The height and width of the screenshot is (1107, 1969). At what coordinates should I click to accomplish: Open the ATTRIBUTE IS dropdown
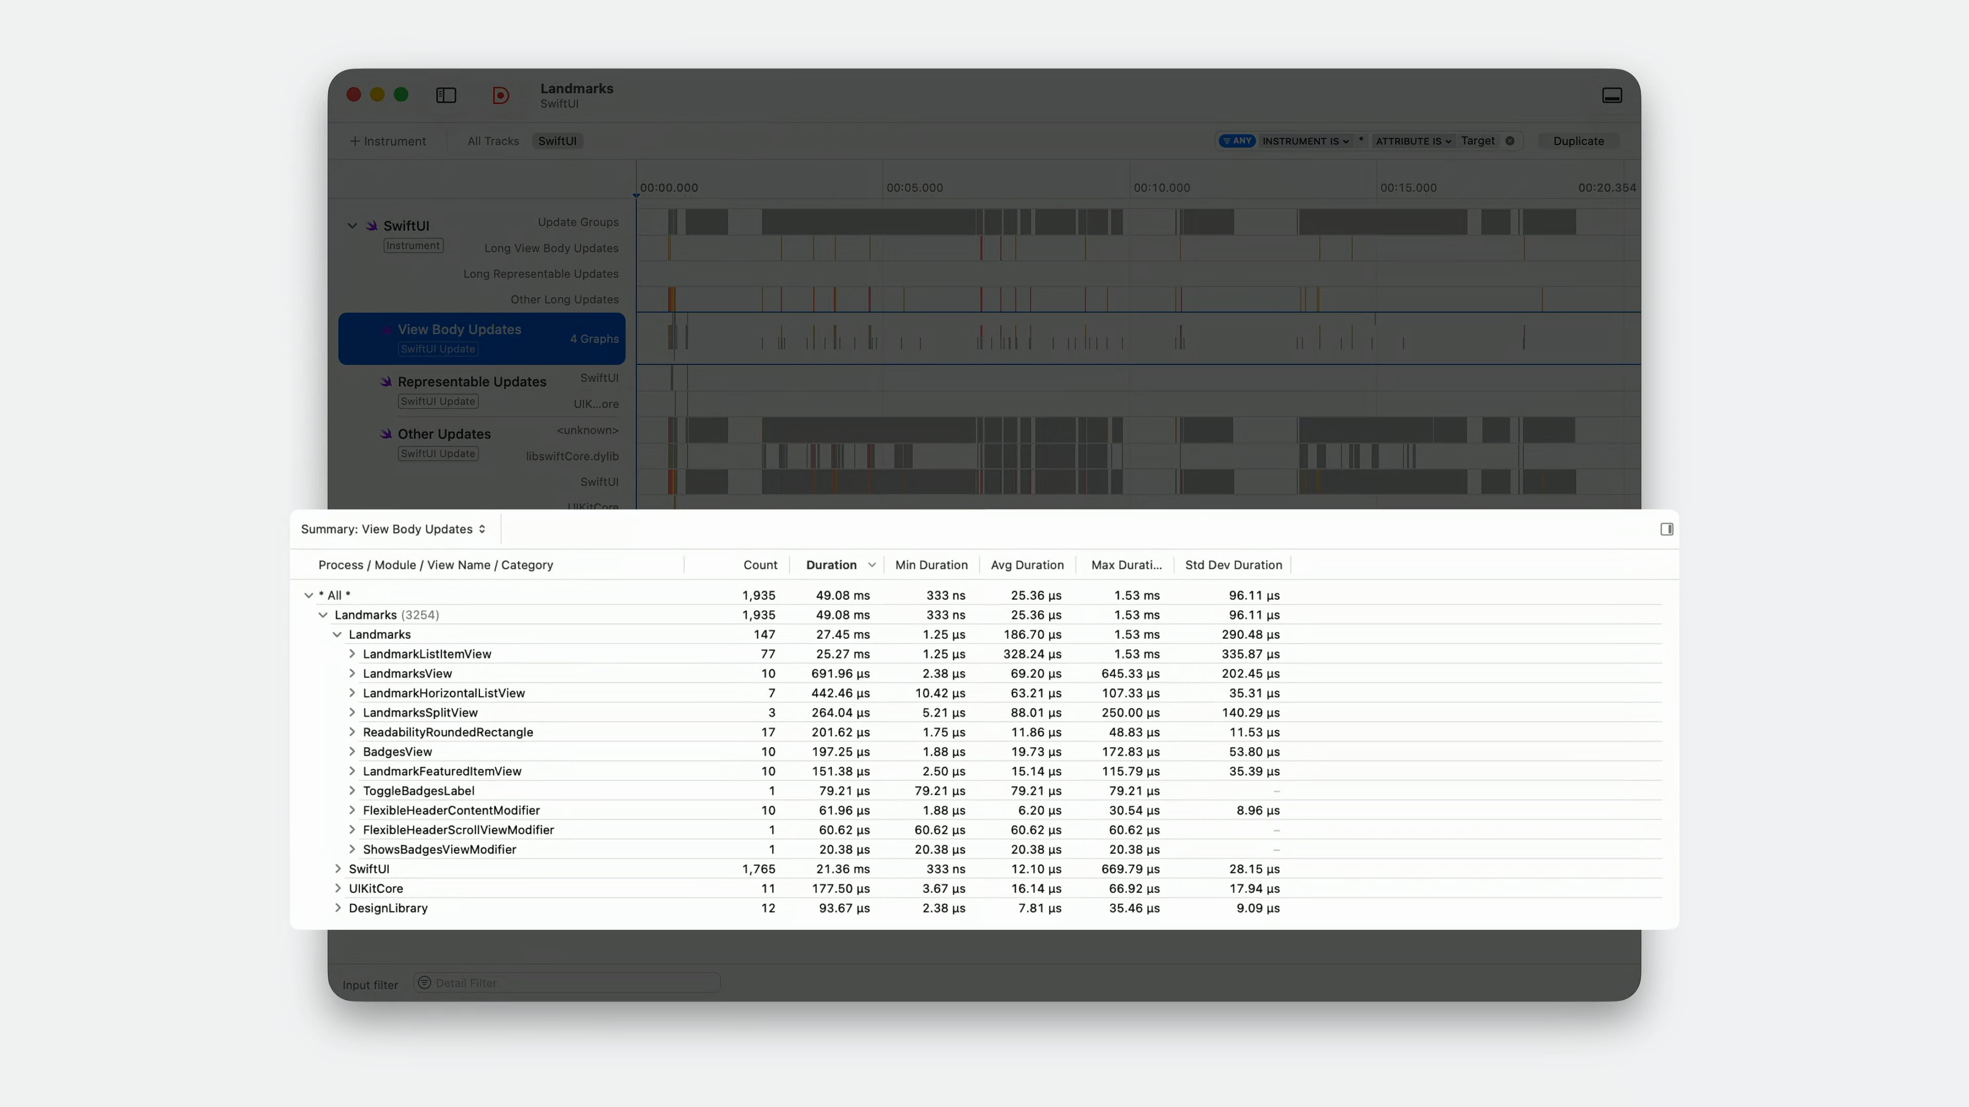[x=1413, y=140]
